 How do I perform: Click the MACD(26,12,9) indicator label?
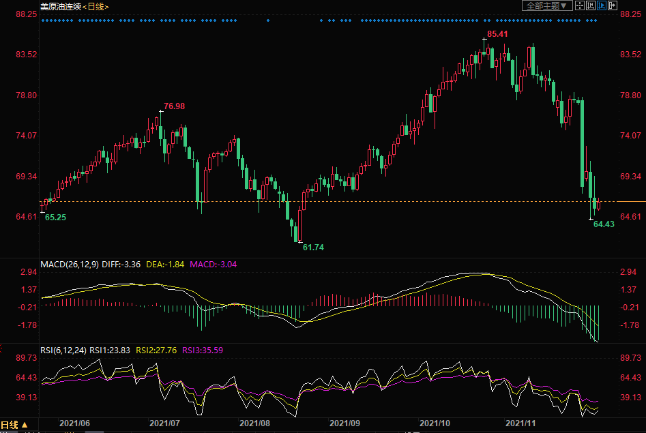(x=69, y=264)
